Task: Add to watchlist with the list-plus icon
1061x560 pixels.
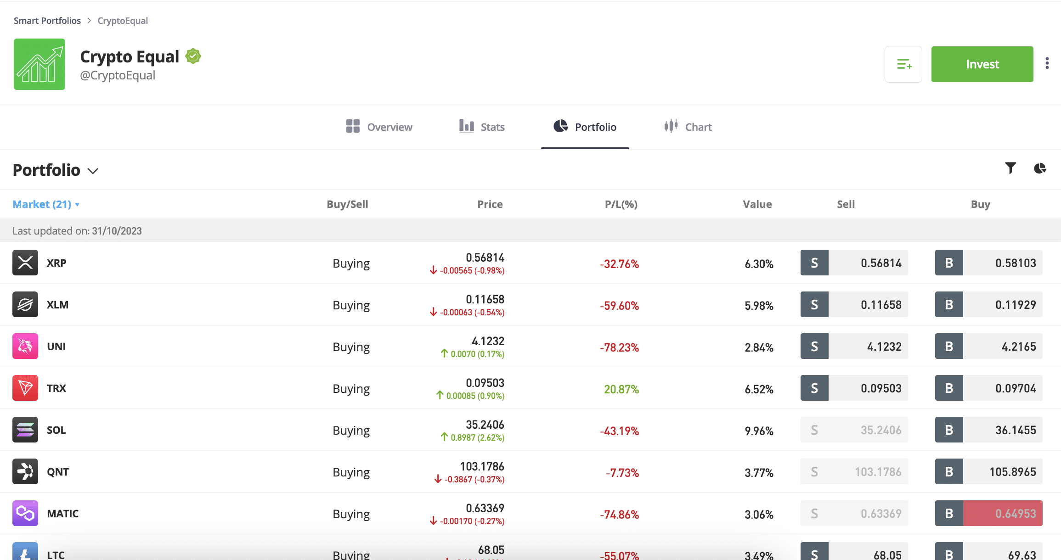Action: point(903,64)
